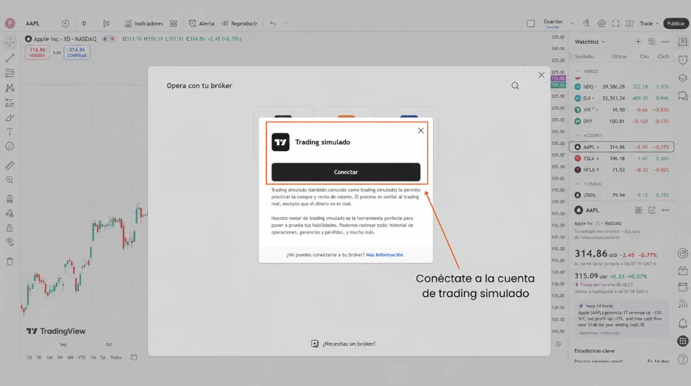
Task: Open the help center question icon
Action: [x=683, y=359]
